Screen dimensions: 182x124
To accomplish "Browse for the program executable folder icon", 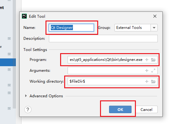I will 153,60.
